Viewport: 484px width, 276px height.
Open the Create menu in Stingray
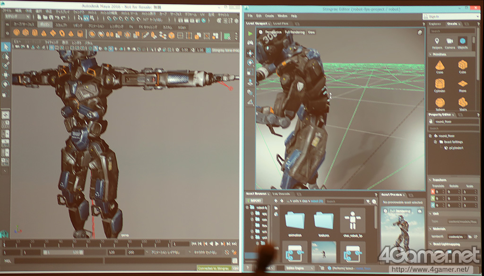tap(269, 16)
